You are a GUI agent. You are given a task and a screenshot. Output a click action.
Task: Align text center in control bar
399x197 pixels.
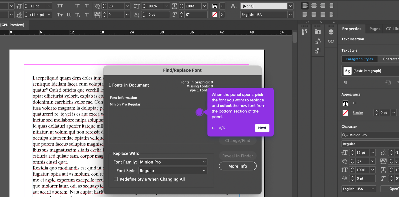coord(314,6)
